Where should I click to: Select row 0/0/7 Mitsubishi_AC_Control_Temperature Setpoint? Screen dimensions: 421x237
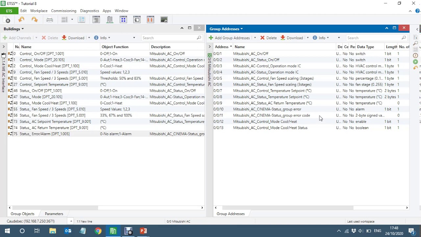pos(311,91)
